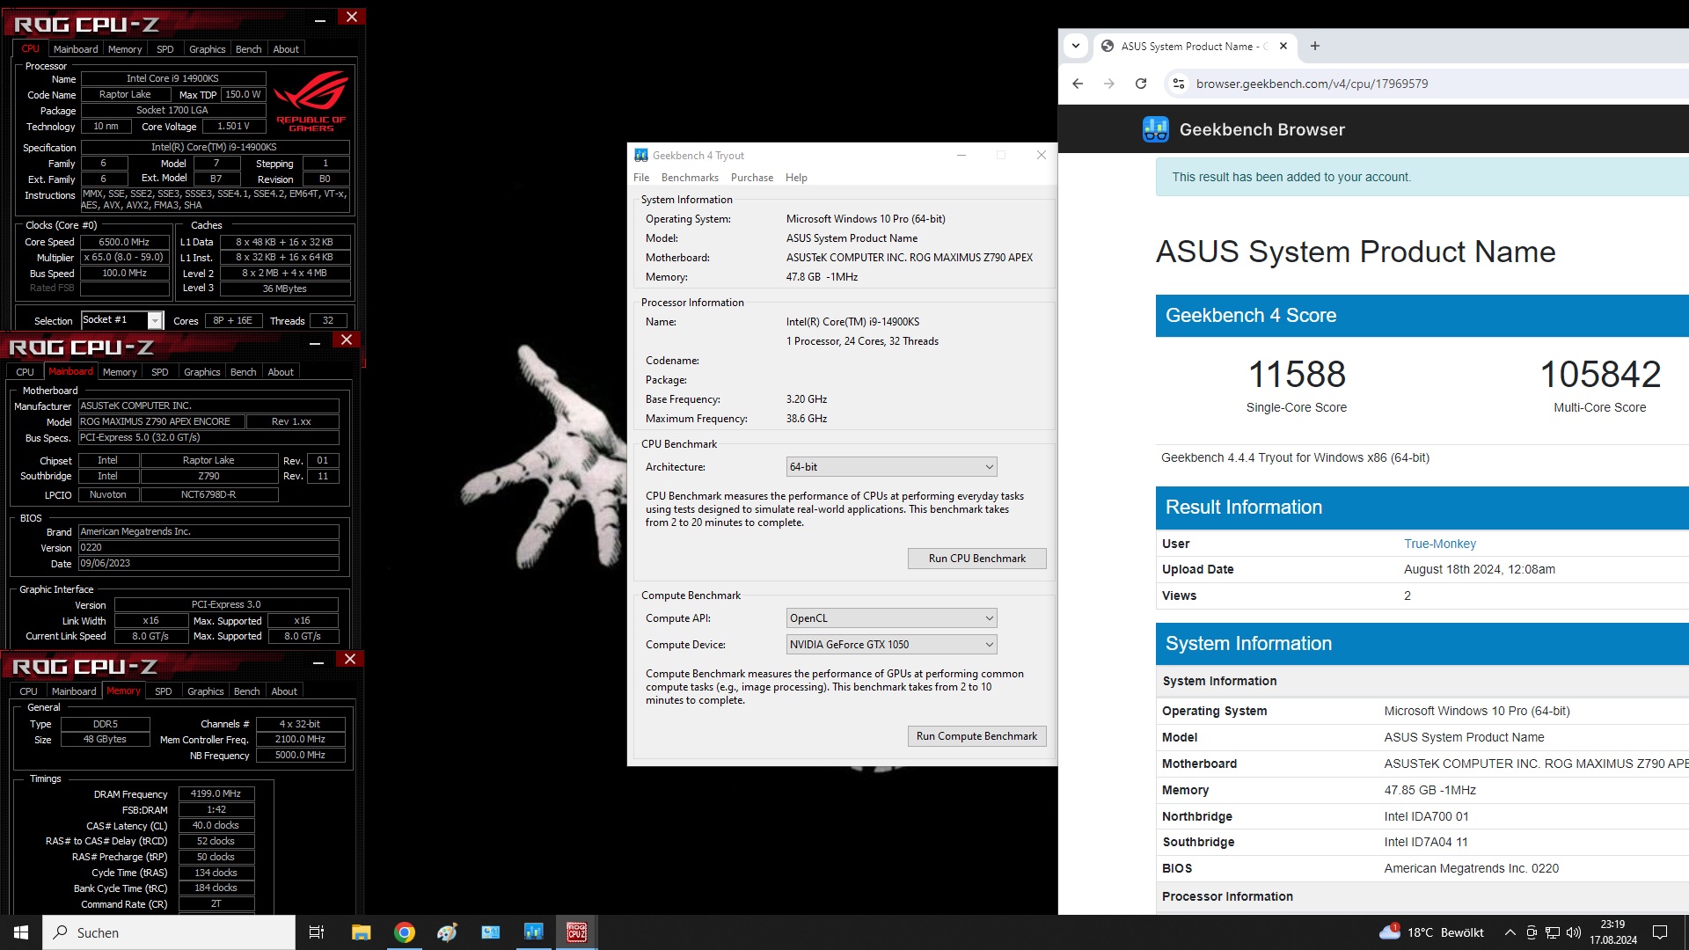Open the site information icon in address bar
The height and width of the screenshot is (950, 1689).
coord(1179,84)
